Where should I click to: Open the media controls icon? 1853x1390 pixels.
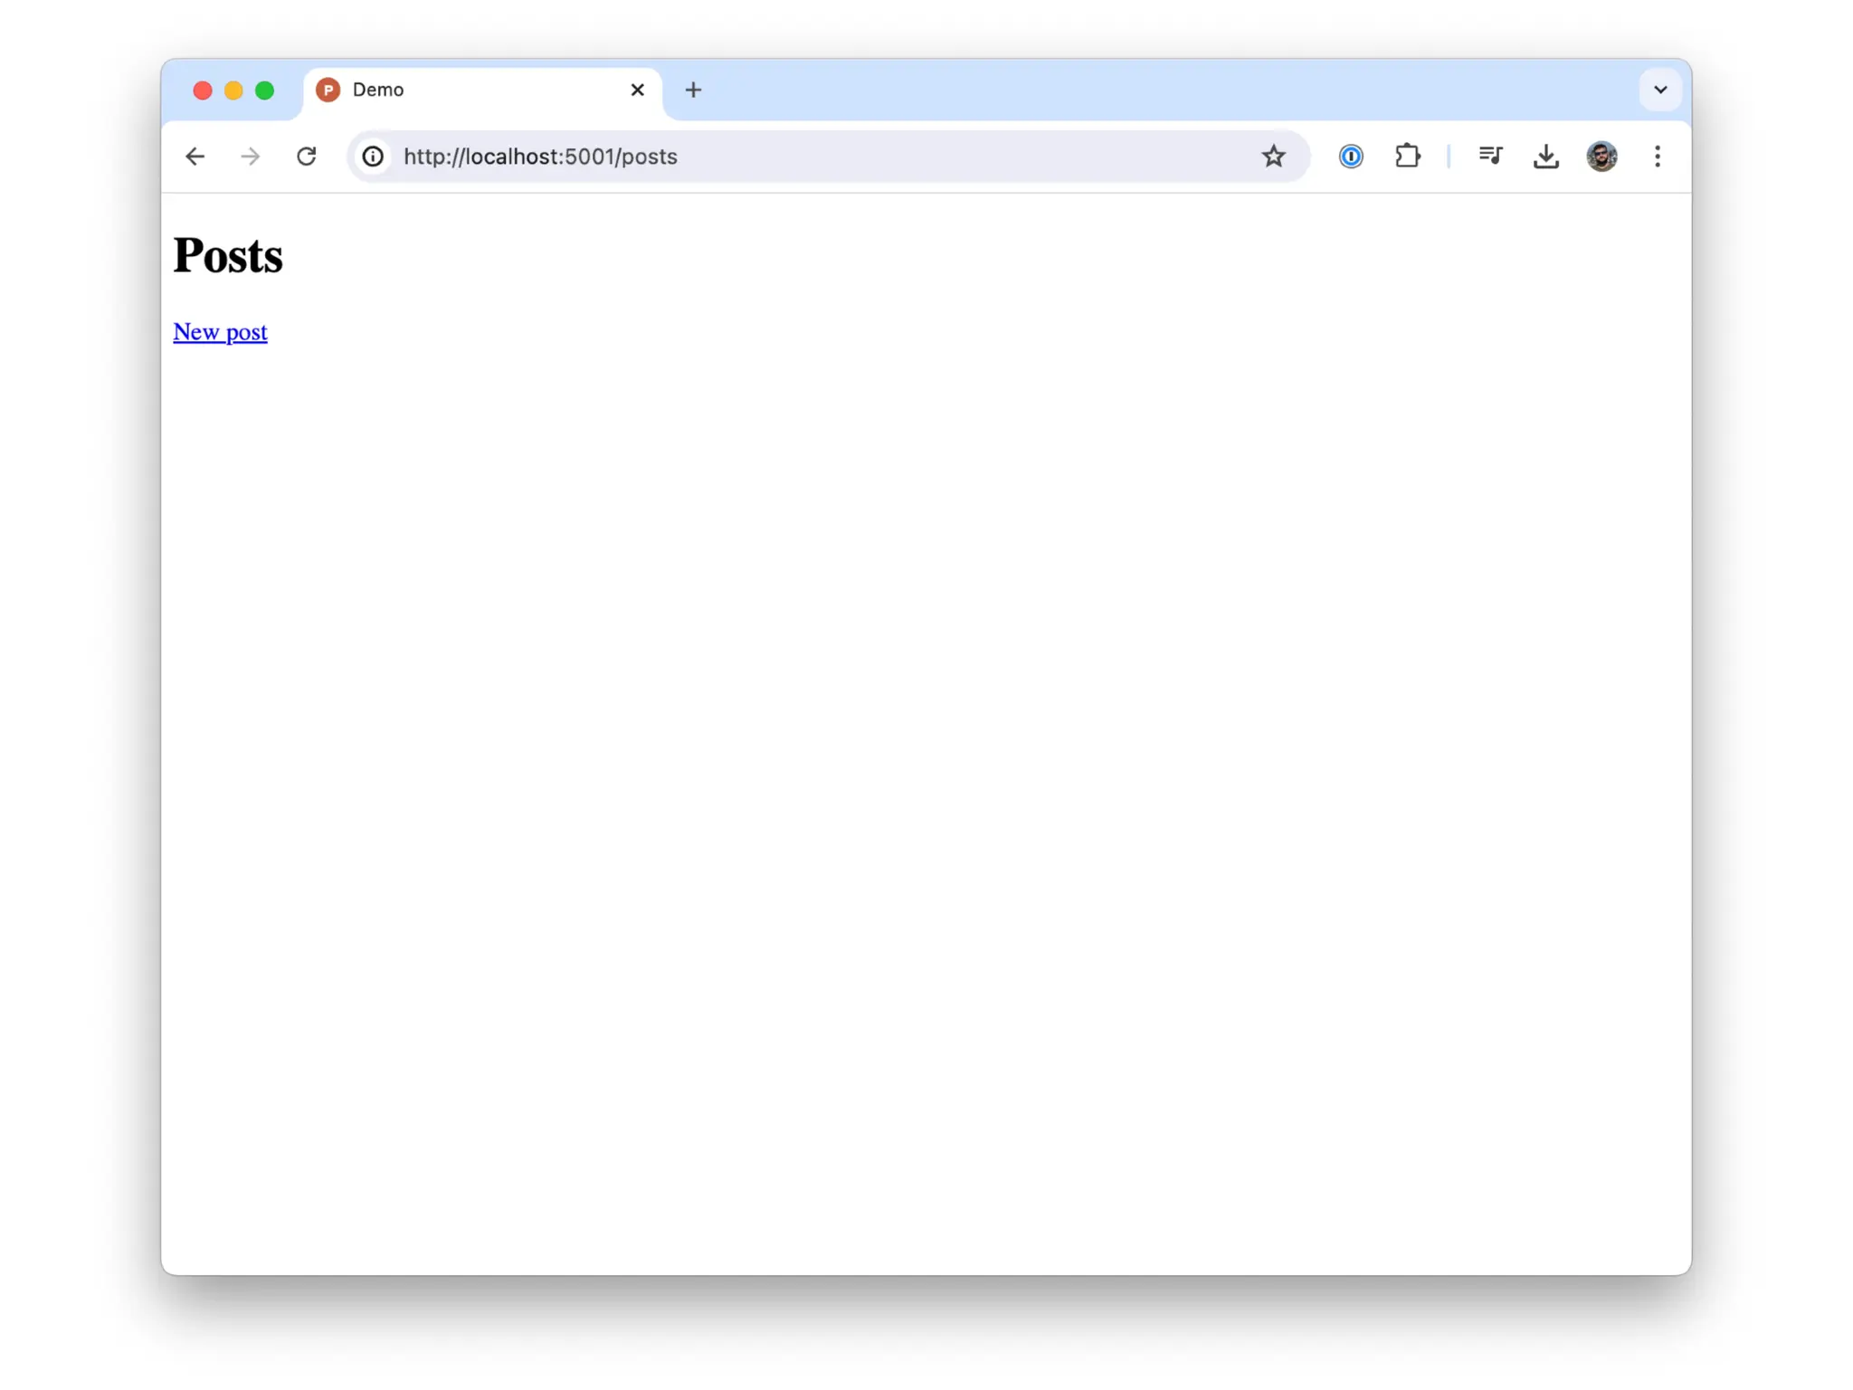[1490, 157]
